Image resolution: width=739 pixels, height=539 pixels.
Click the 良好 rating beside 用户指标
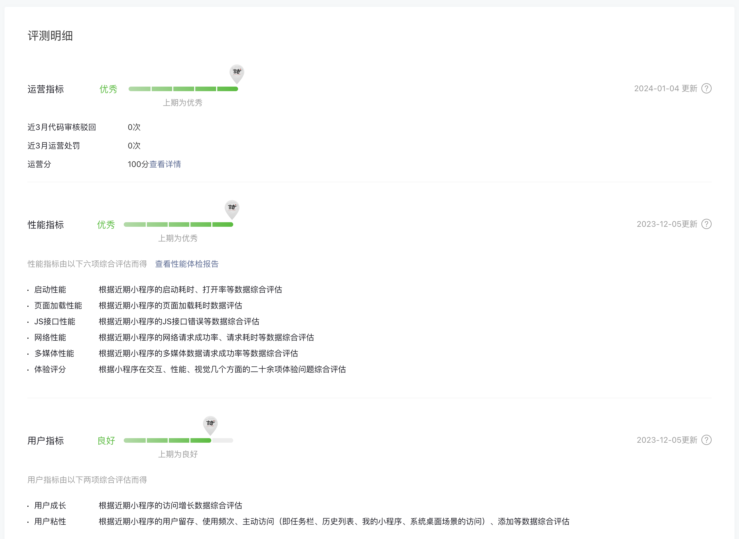tap(106, 440)
